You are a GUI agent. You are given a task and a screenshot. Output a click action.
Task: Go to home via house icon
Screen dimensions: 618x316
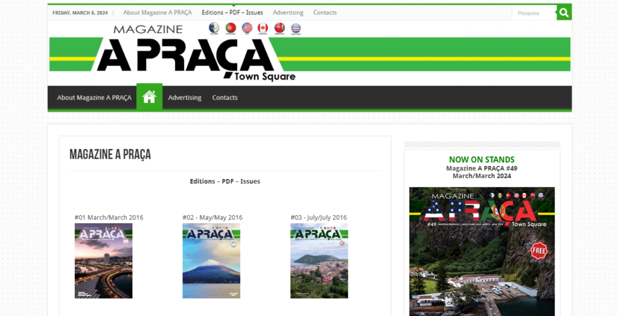tap(150, 97)
